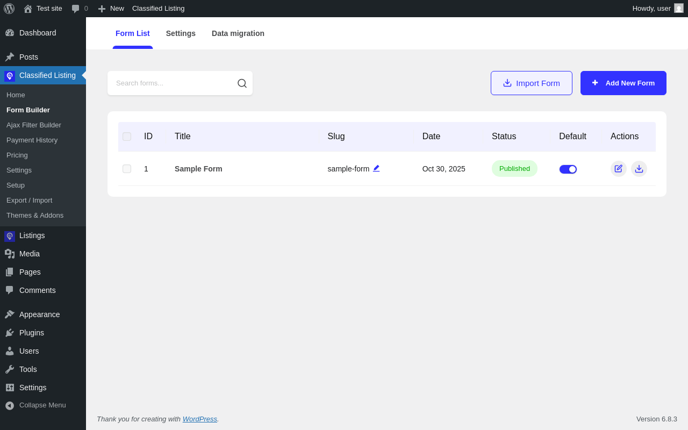
Task: Open Ajax Filter Builder in sidebar submenu
Action: 34,125
